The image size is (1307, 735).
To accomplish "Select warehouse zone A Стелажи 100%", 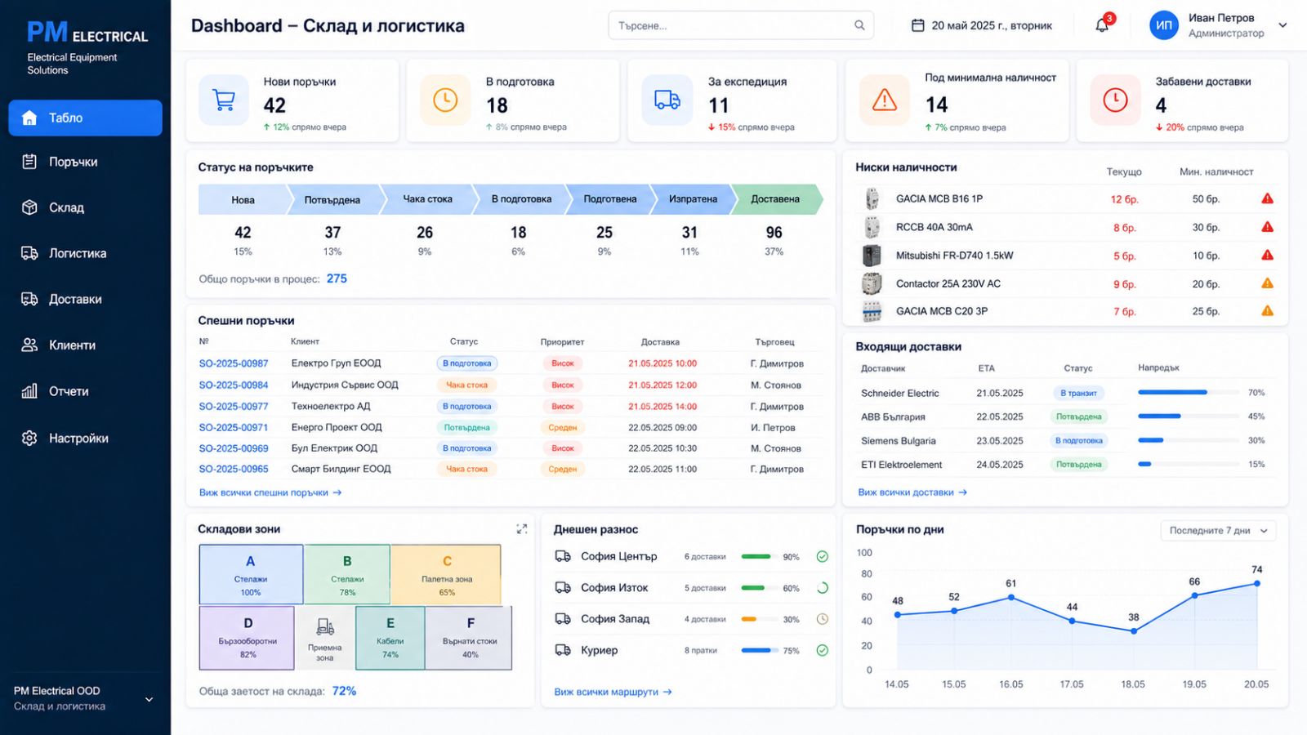I will 251,575.
